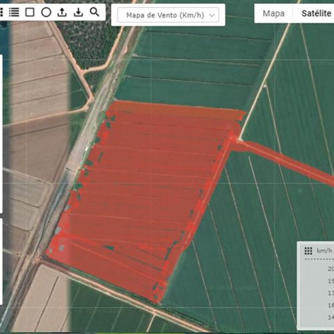Viewport: 334px width, 334px height.
Task: Switch to the Satélite view tab
Action: [316, 13]
